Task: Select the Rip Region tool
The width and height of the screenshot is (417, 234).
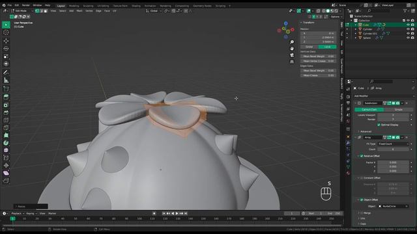Action: click(x=6, y=181)
